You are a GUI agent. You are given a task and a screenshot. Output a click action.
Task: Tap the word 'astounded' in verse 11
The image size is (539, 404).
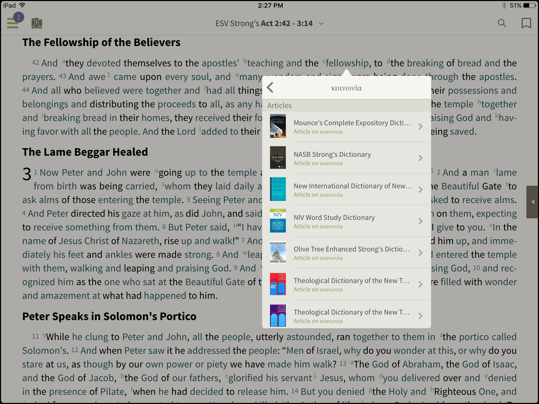click(x=308, y=337)
